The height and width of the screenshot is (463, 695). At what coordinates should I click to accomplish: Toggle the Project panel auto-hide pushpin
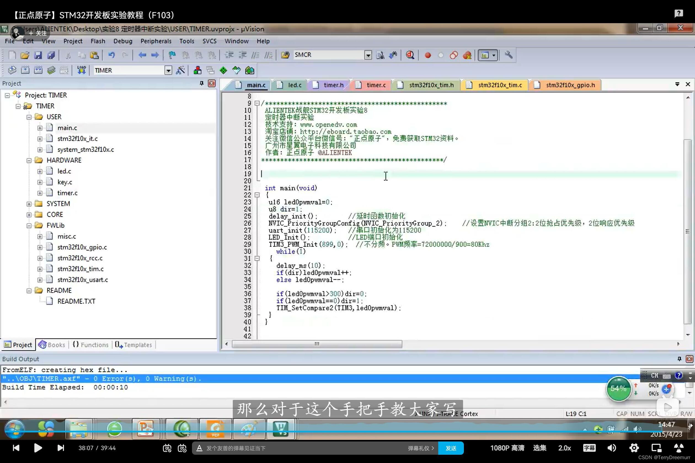[x=201, y=84]
